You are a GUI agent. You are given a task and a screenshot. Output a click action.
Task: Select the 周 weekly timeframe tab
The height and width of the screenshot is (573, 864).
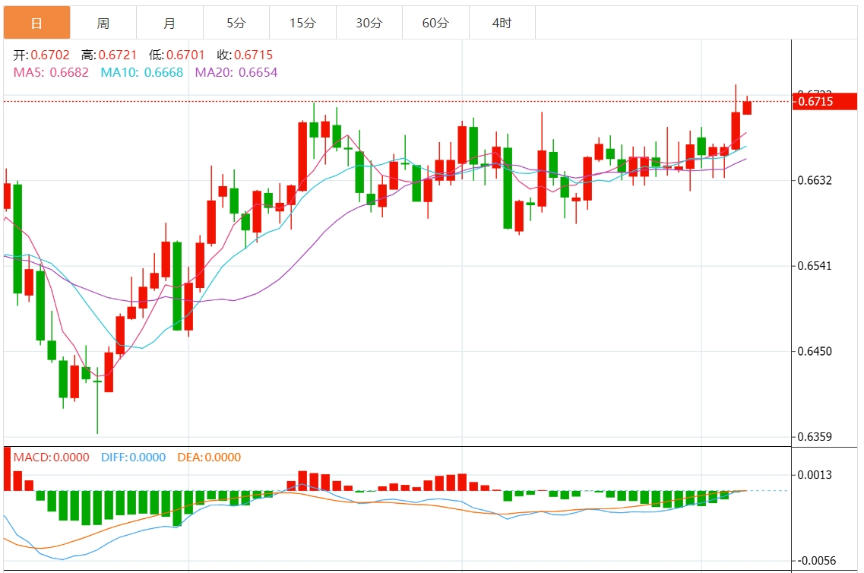(x=103, y=24)
